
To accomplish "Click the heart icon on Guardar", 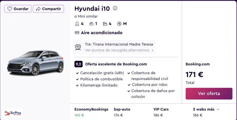I will [10, 9].
